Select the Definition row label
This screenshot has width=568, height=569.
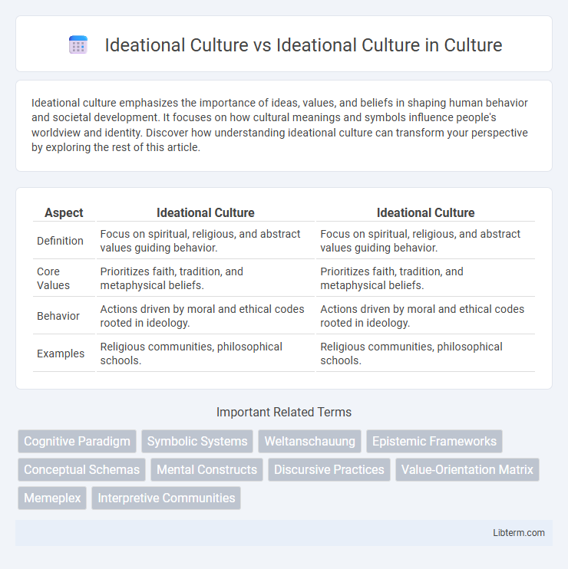61,241
